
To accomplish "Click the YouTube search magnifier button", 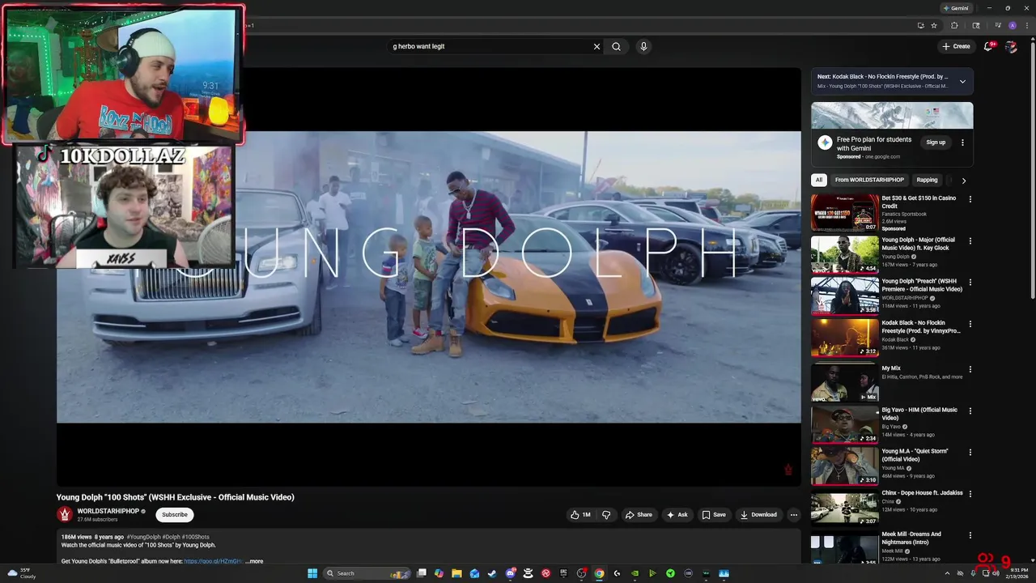I will [616, 46].
